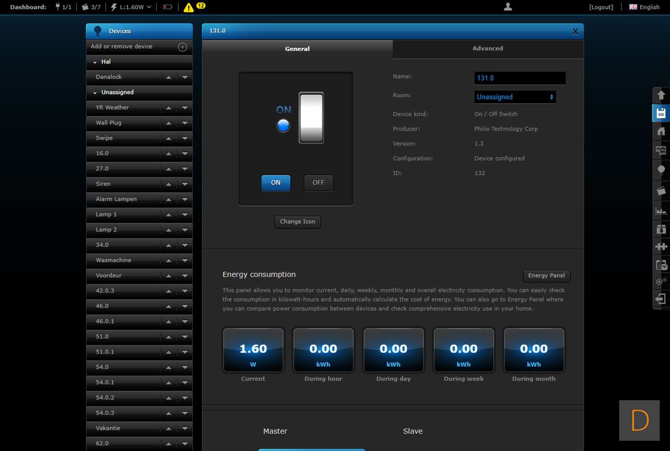
Task: Open the user profile icon in top bar
Action: [x=508, y=7]
